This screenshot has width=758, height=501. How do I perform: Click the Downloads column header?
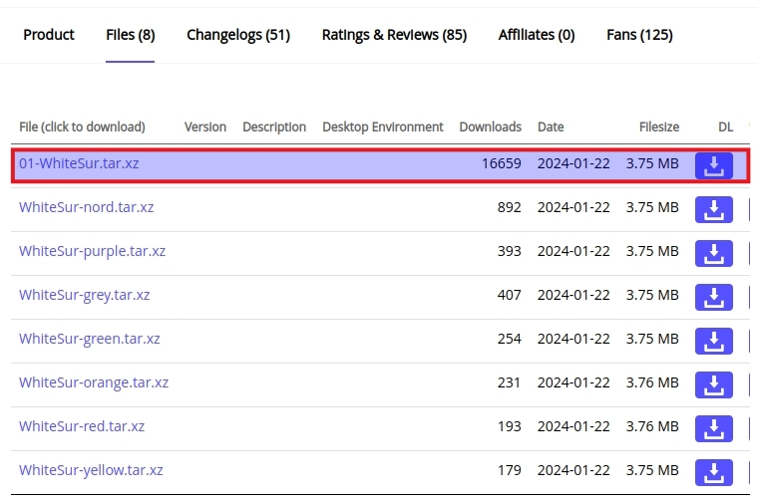coord(490,126)
